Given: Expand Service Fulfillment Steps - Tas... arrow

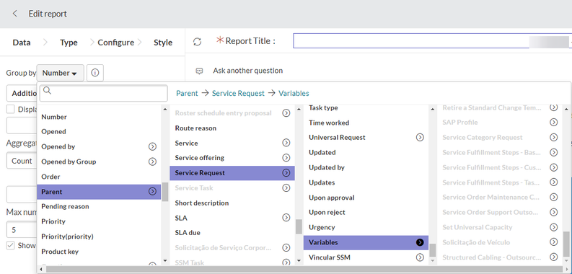Looking at the screenshot, I should coord(554,182).
